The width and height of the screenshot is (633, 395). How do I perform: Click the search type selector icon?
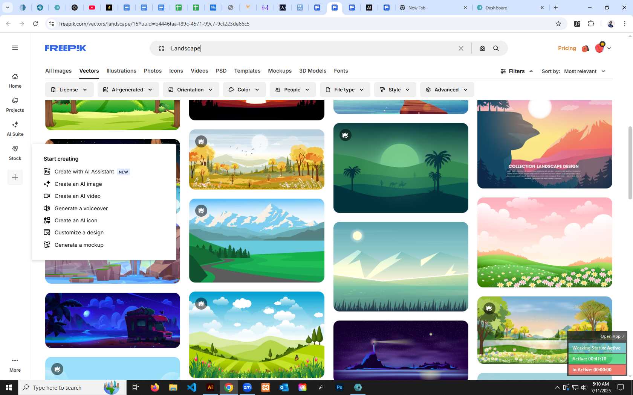click(x=161, y=48)
